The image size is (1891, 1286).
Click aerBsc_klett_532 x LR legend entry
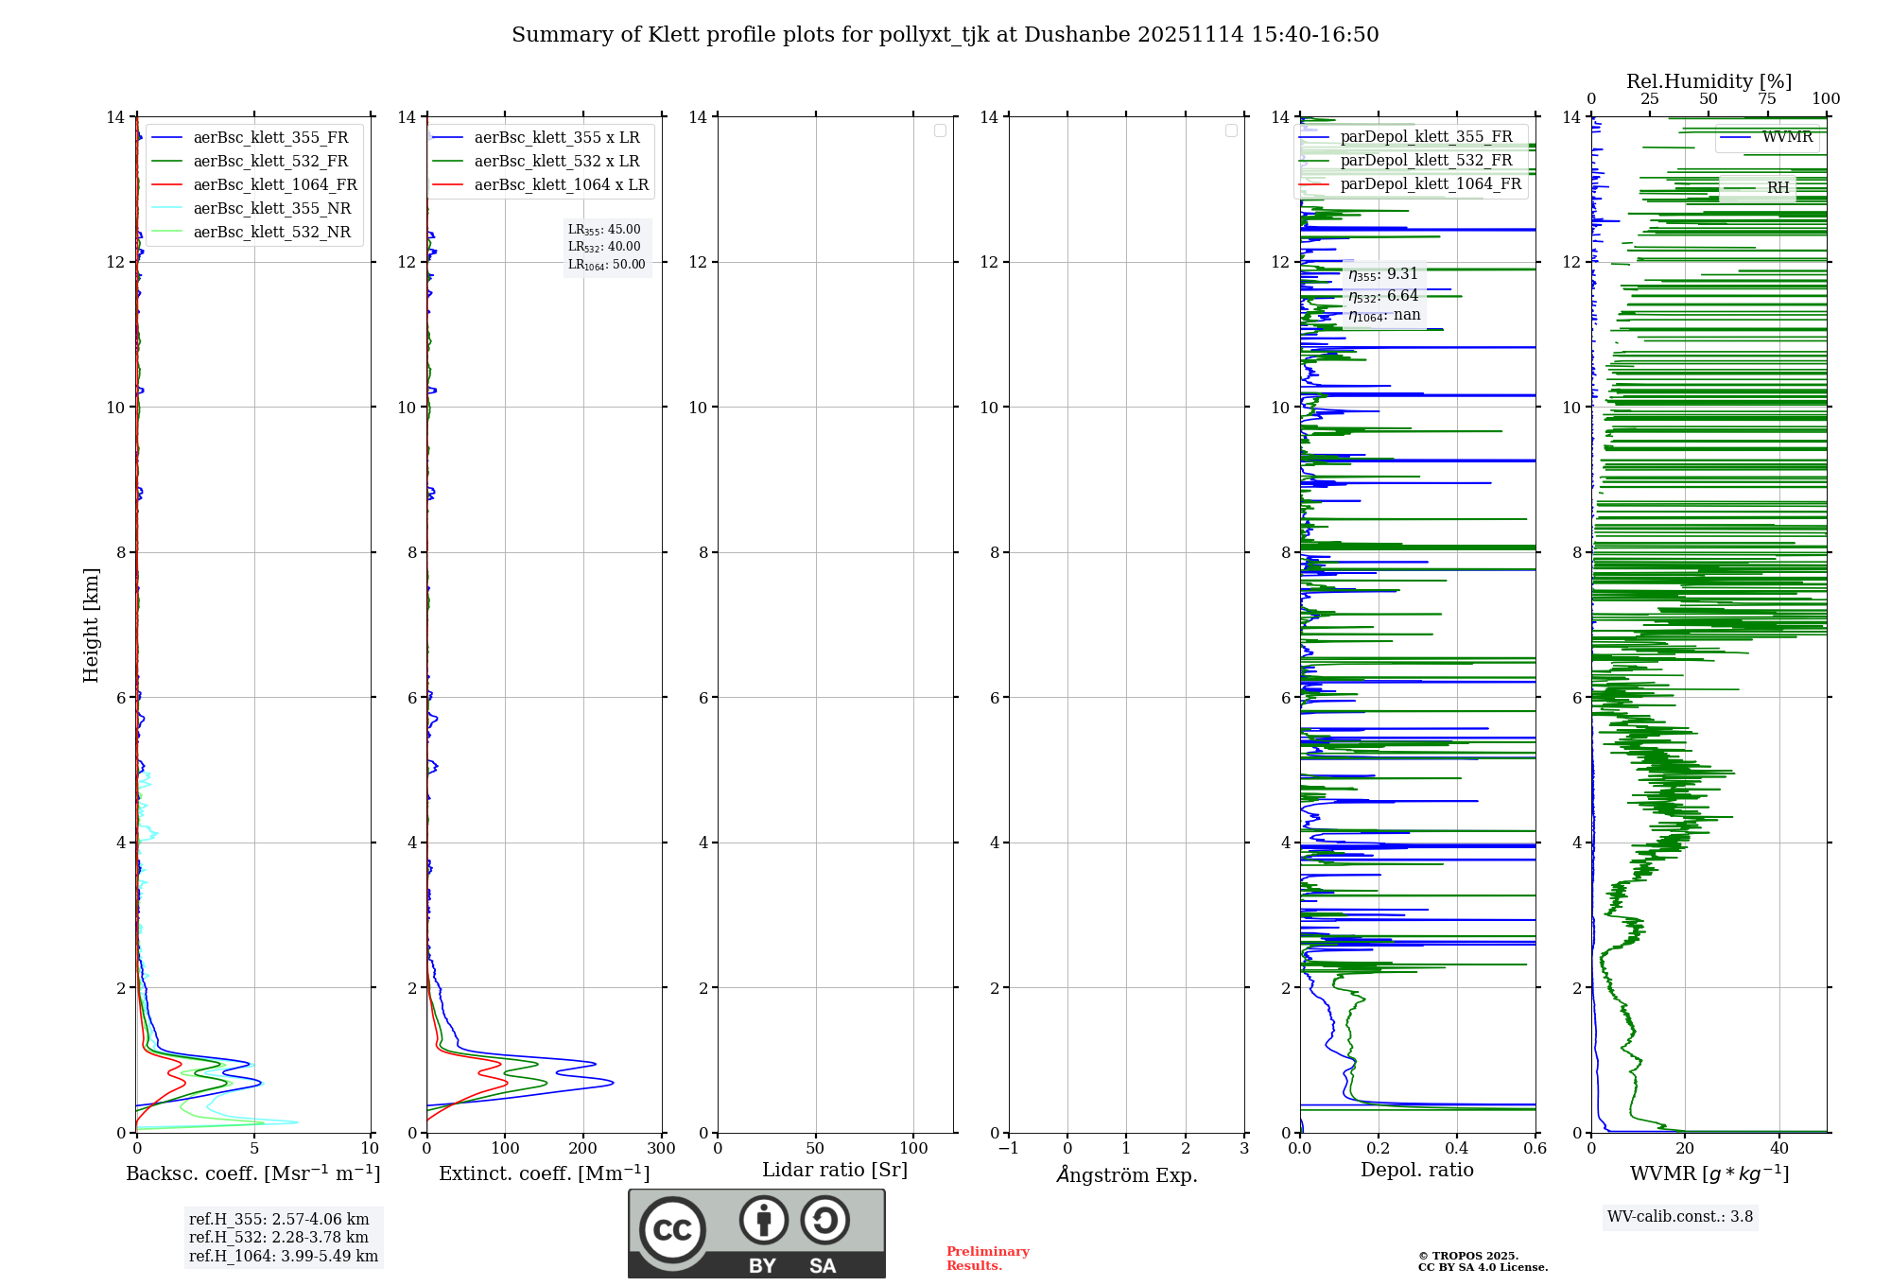(556, 162)
